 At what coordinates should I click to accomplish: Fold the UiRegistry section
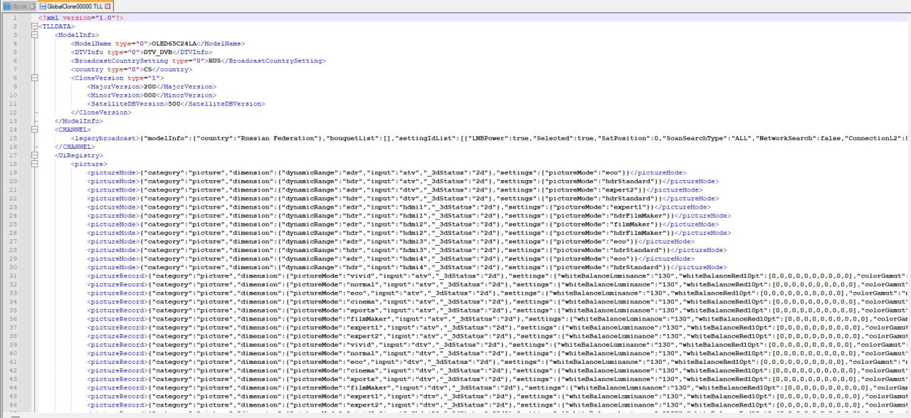pos(33,155)
